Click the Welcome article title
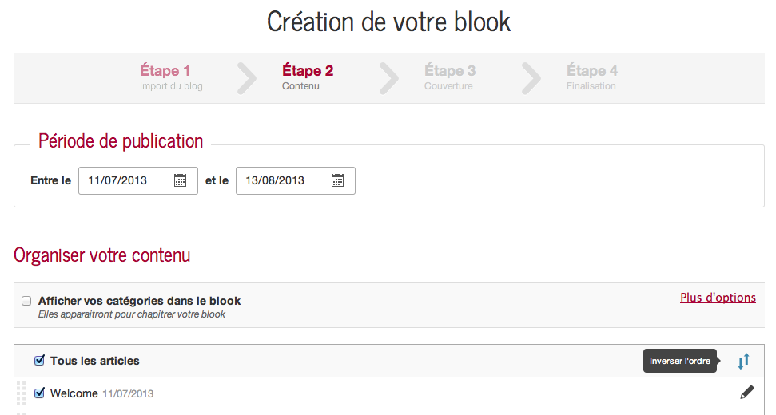 click(74, 393)
